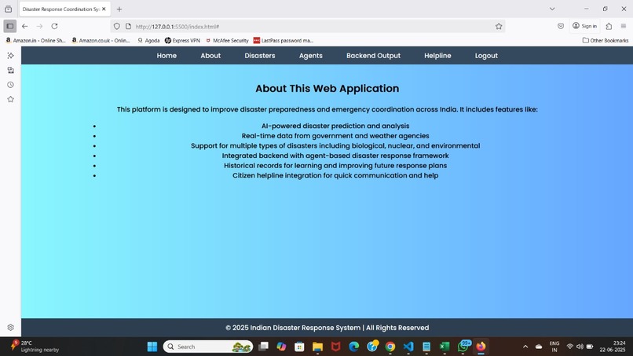
Task: Open the sidebar settings gear
Action: tap(10, 327)
